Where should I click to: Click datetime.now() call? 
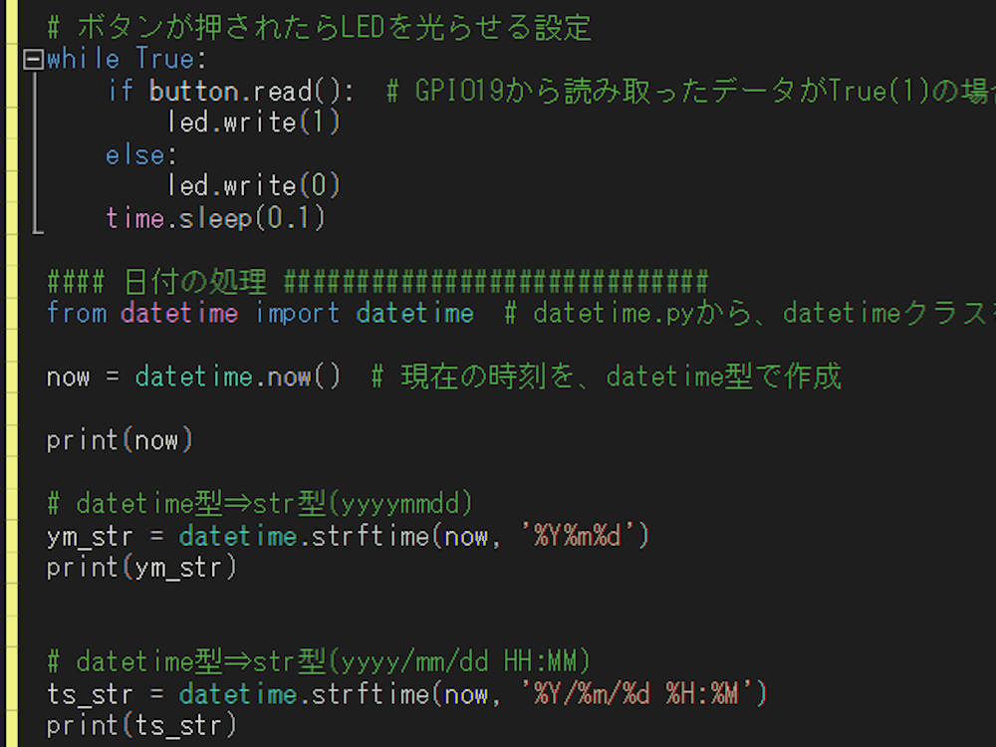(238, 377)
